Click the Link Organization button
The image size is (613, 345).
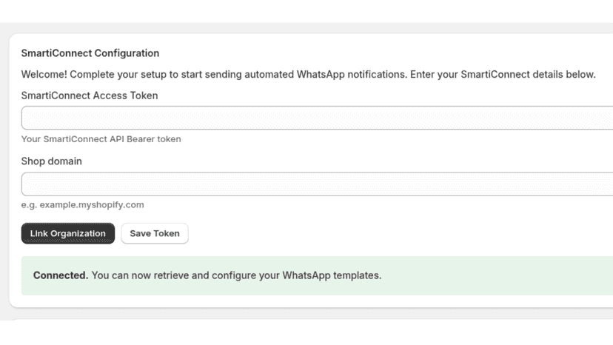(68, 233)
